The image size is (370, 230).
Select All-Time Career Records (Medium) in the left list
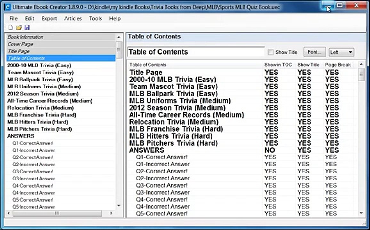coord(61,101)
